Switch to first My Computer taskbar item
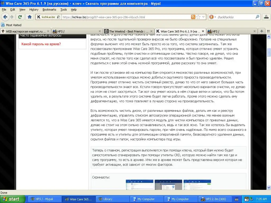 146,199
